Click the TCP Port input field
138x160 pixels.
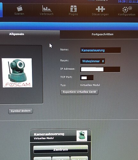(87, 78)
